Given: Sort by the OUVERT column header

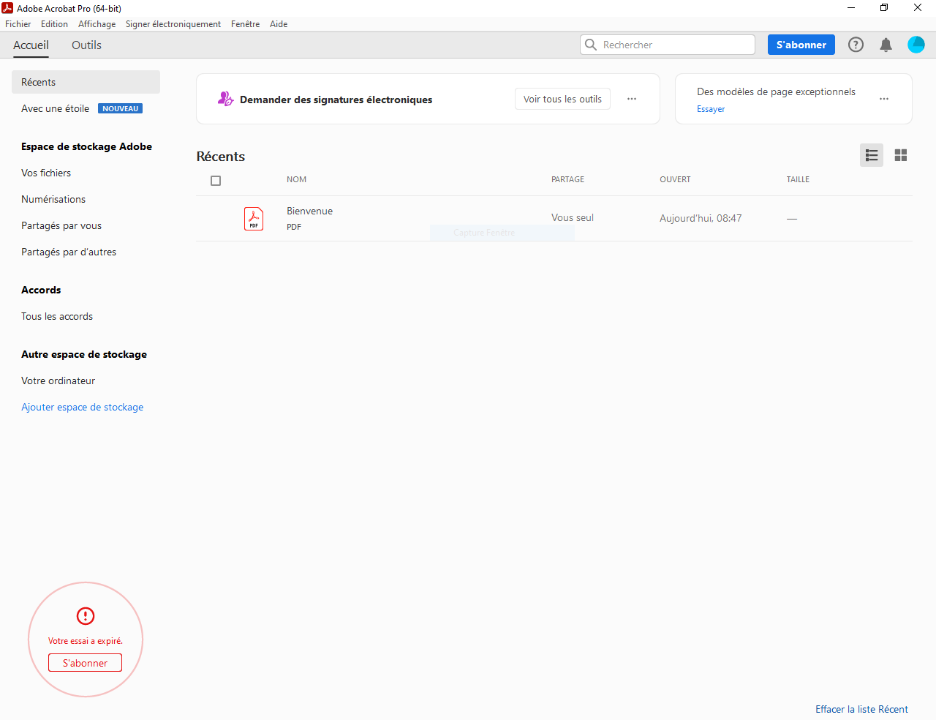Looking at the screenshot, I should pyautogui.click(x=675, y=179).
